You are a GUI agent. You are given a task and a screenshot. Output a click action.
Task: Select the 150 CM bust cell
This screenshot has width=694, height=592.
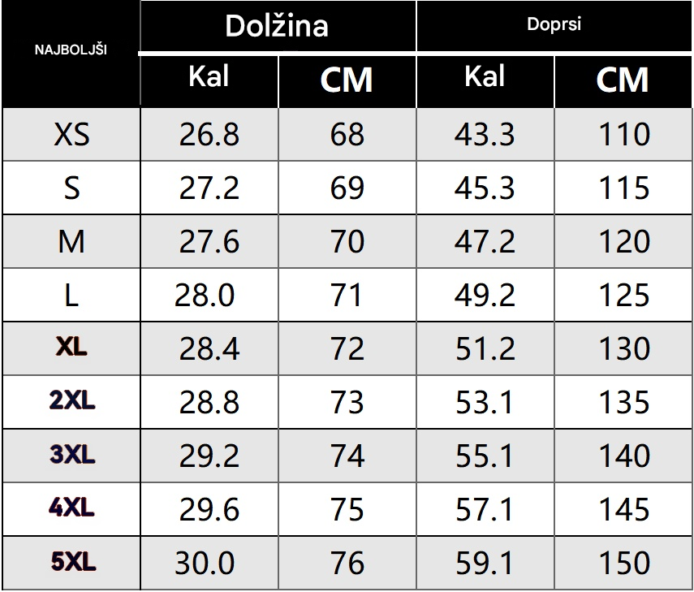623,563
